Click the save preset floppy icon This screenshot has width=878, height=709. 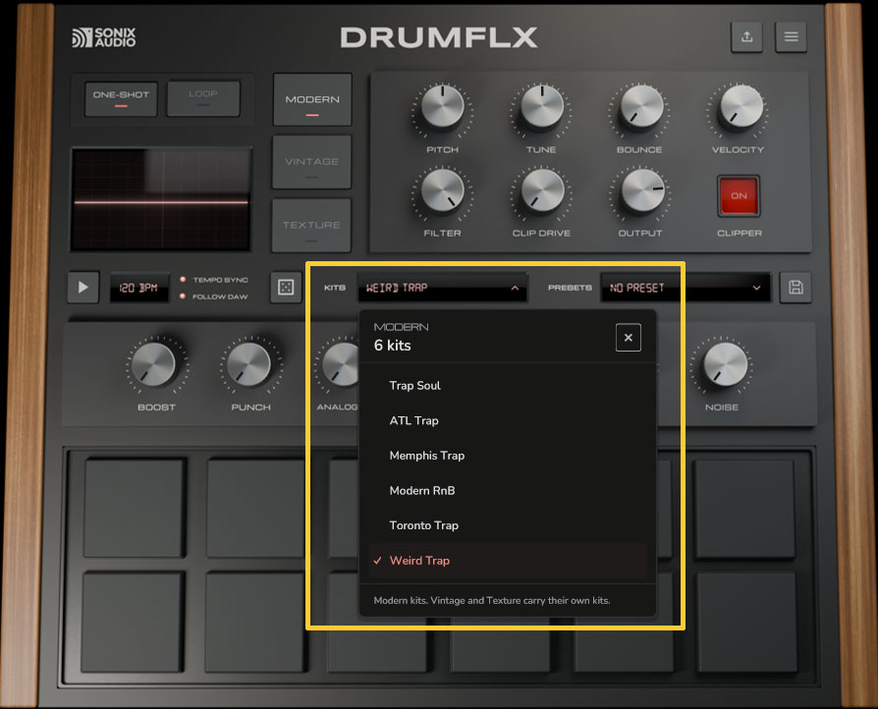click(796, 288)
